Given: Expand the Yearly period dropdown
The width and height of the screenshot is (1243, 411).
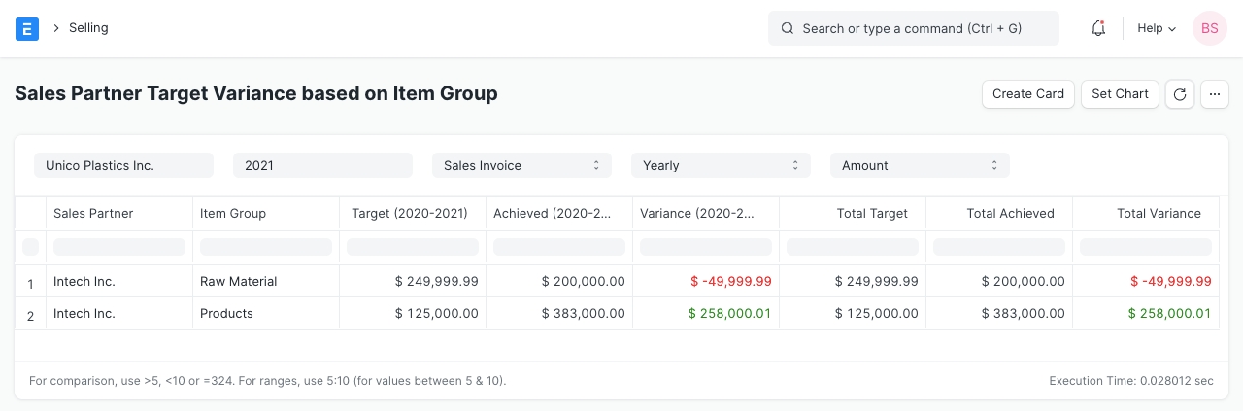Looking at the screenshot, I should 721,165.
